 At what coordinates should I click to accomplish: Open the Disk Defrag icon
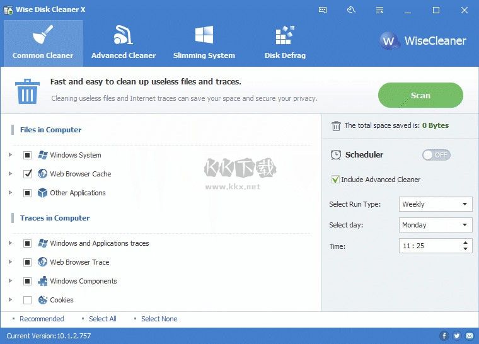click(x=285, y=36)
